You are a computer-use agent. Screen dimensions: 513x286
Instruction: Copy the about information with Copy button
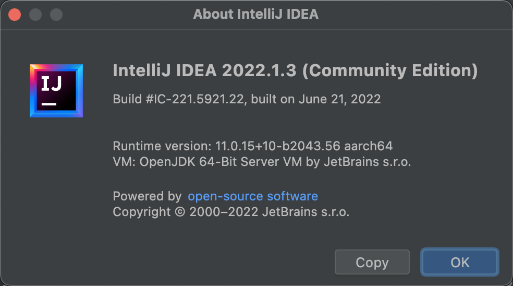pos(372,262)
